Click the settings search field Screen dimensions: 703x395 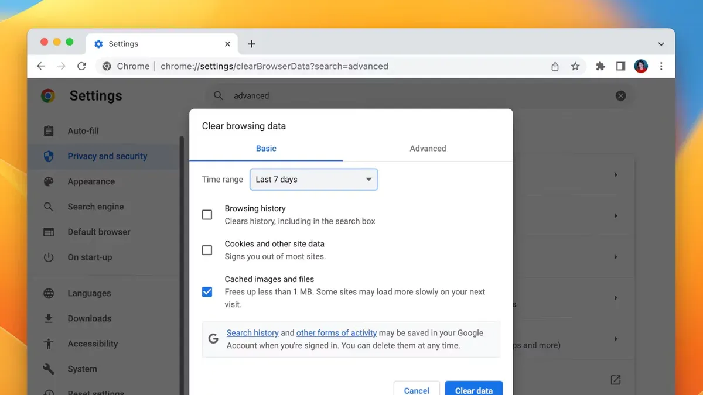419,96
